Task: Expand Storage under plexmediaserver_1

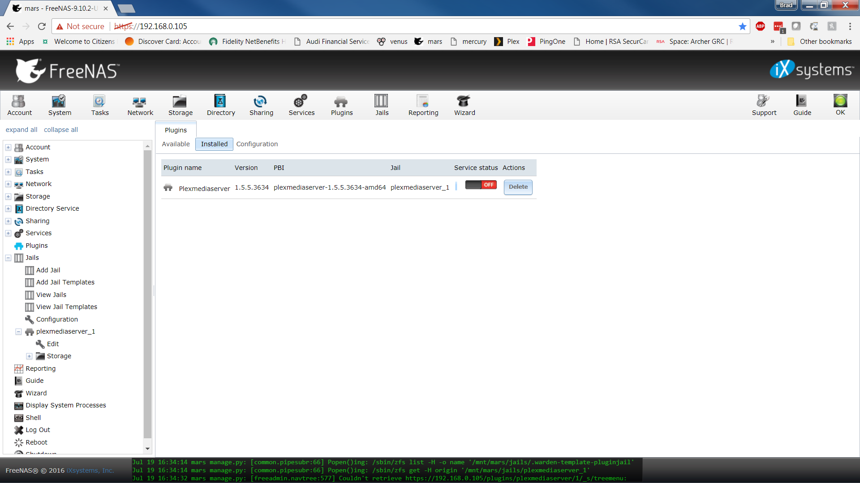Action: (29, 356)
